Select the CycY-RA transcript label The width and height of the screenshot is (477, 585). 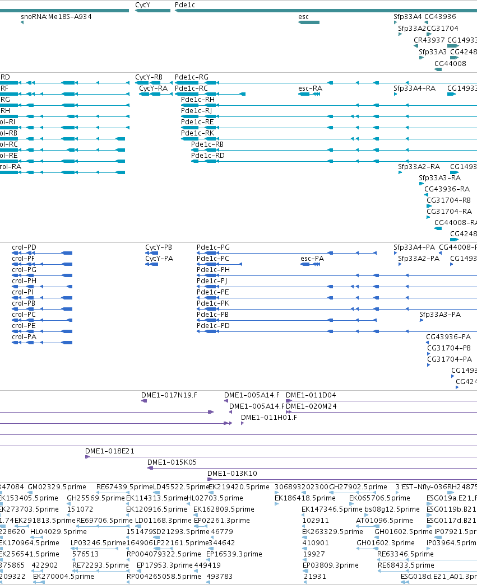[x=153, y=88]
